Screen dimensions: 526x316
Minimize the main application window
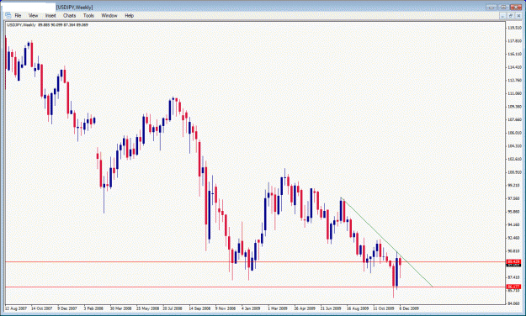(491, 7)
